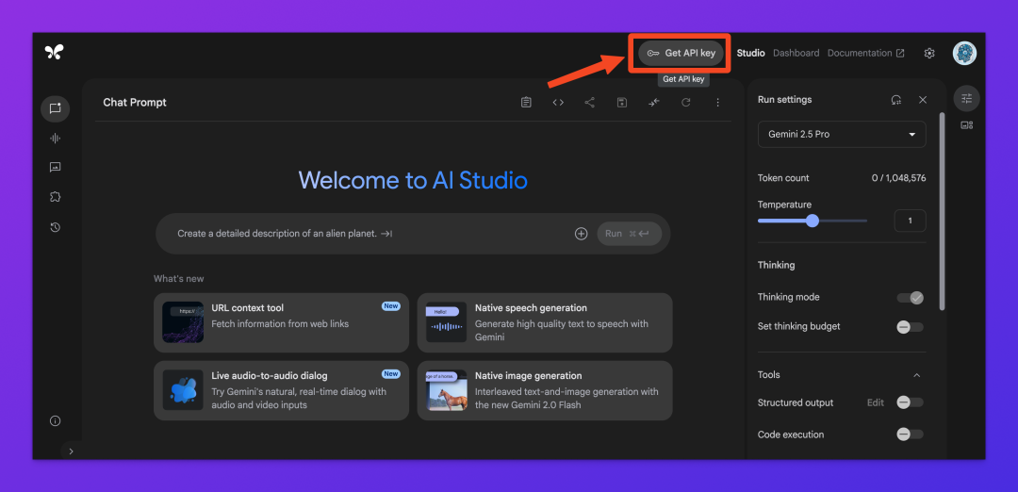Adjust the Temperature slider
Viewport: 1018px width, 492px height.
813,221
